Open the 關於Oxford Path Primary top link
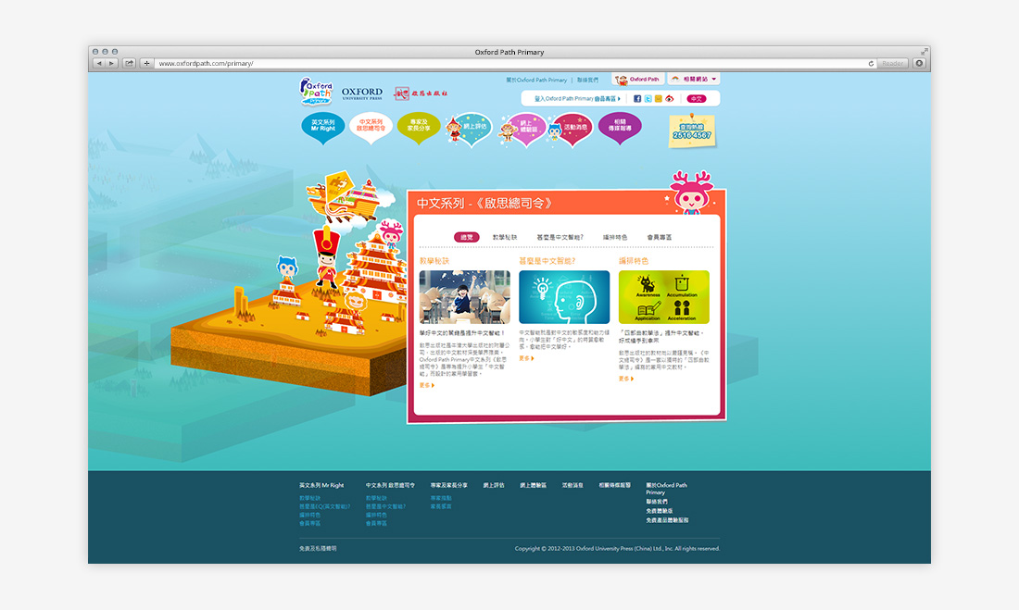 click(x=536, y=80)
